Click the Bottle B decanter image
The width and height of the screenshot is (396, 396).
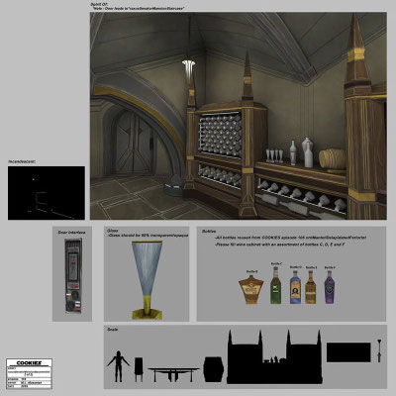click(251, 289)
